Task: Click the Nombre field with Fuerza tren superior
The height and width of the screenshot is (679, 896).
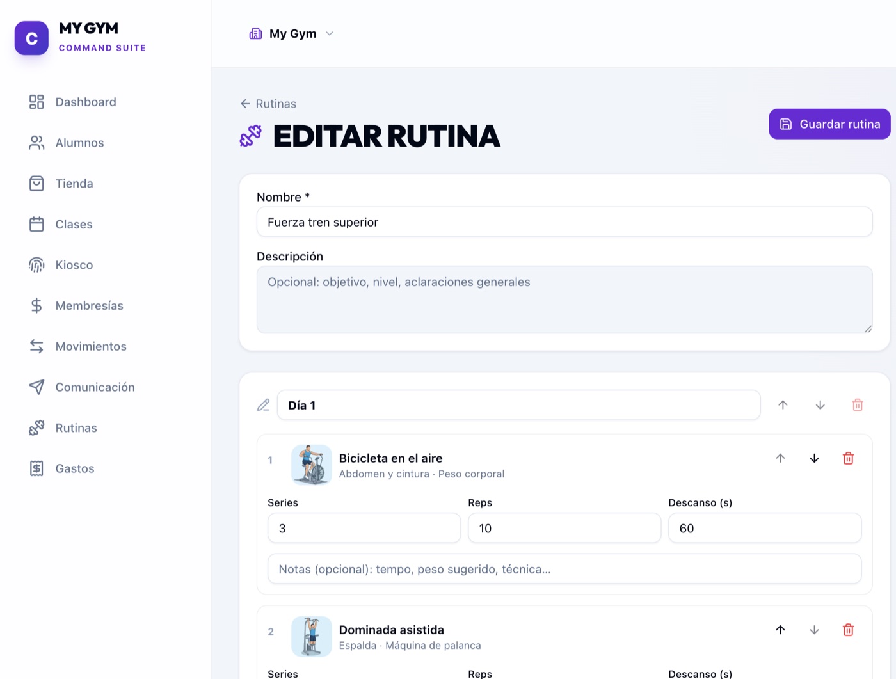Action: [x=564, y=222]
